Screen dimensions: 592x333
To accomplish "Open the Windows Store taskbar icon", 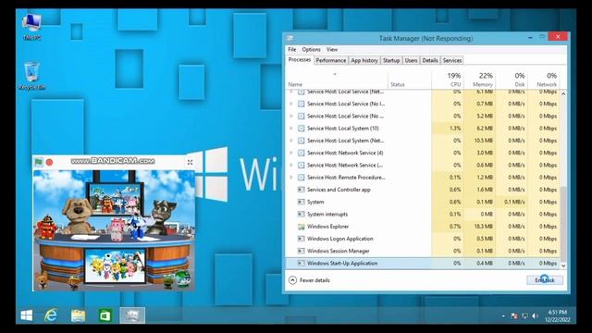I will coord(105,315).
